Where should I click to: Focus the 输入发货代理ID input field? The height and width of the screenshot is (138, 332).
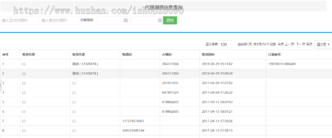(x=20, y=21)
